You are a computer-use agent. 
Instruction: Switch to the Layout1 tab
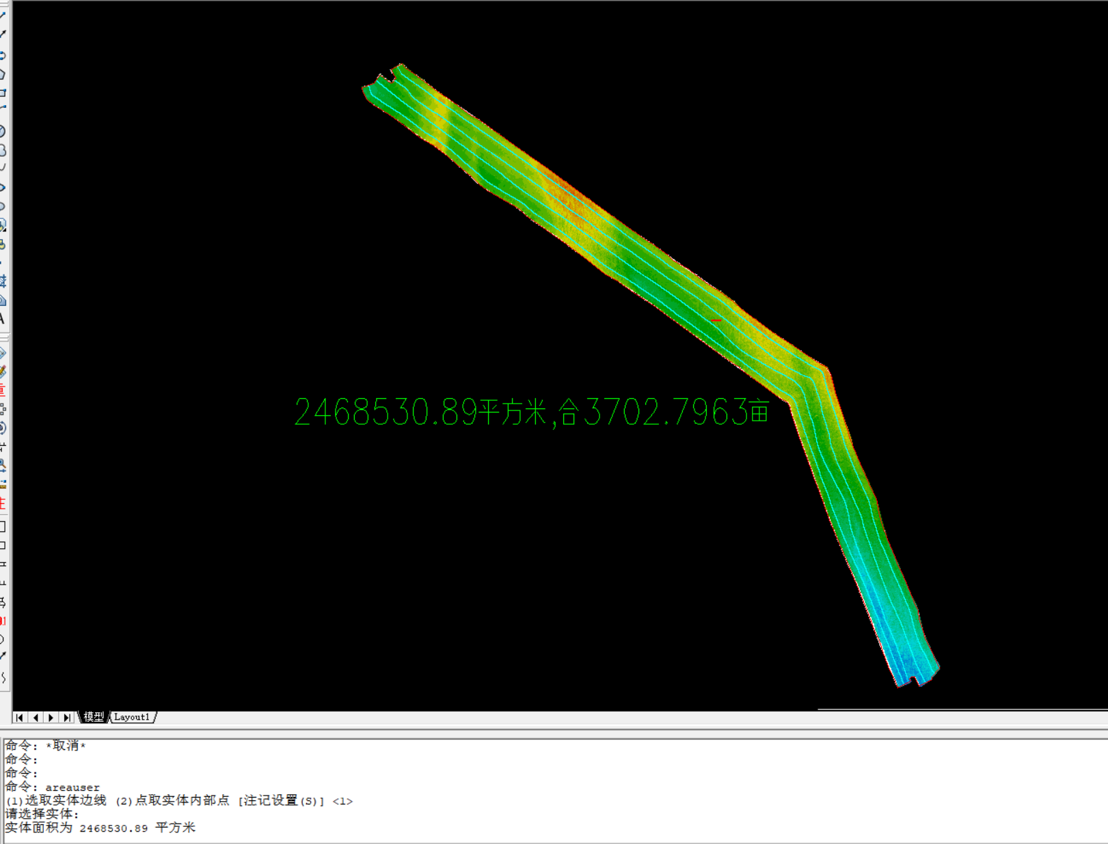pos(132,717)
